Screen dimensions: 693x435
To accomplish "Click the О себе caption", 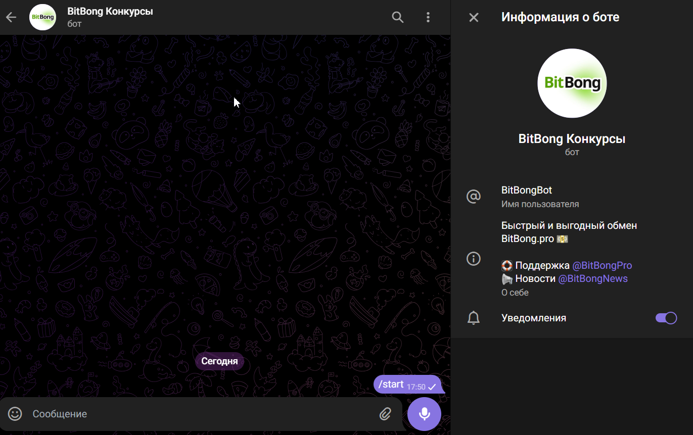I will point(515,293).
